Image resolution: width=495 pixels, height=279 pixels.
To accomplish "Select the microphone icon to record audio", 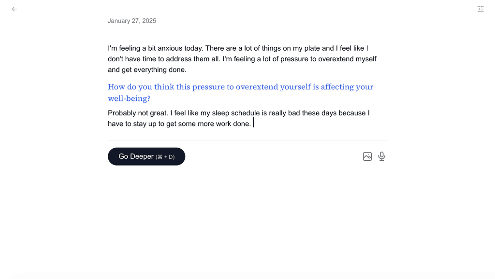I will tap(381, 156).
